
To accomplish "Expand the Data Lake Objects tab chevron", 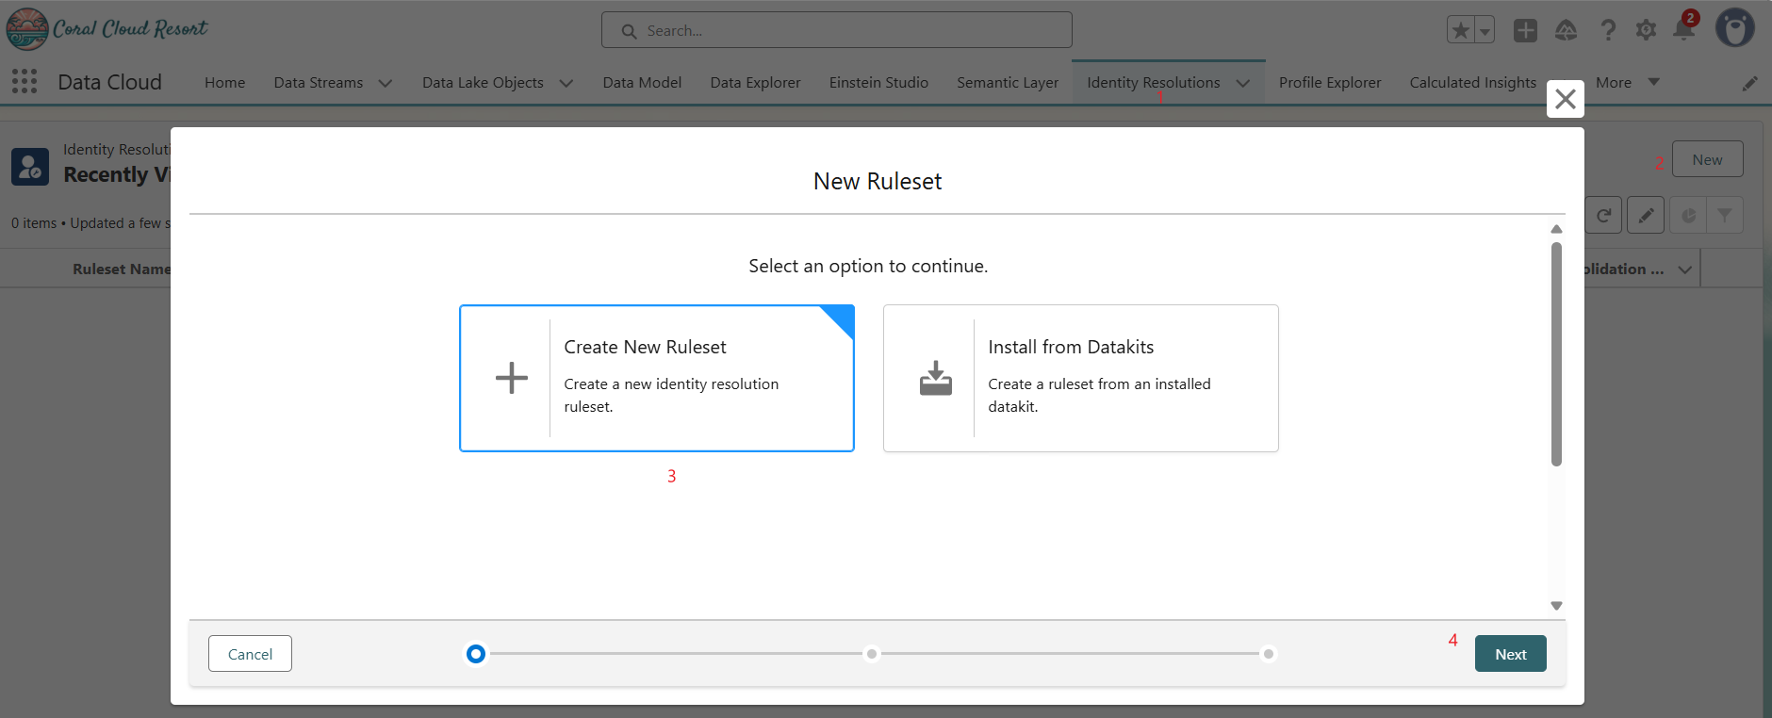I will tap(566, 83).
